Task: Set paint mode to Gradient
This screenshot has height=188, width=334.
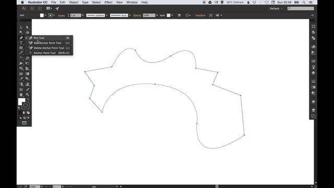Action: [x=24, y=113]
